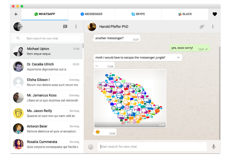232x161 pixels.
Task: Click the paperclip attach icon
Action: pos(202,27)
